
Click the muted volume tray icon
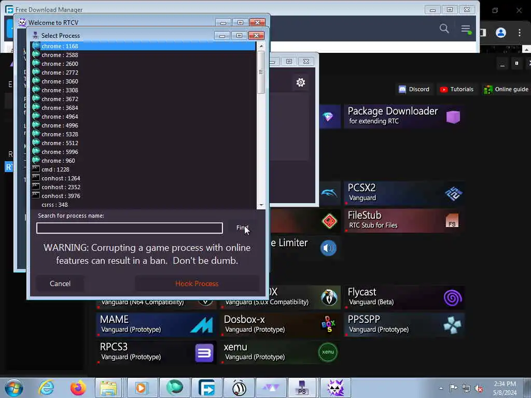coord(479,389)
